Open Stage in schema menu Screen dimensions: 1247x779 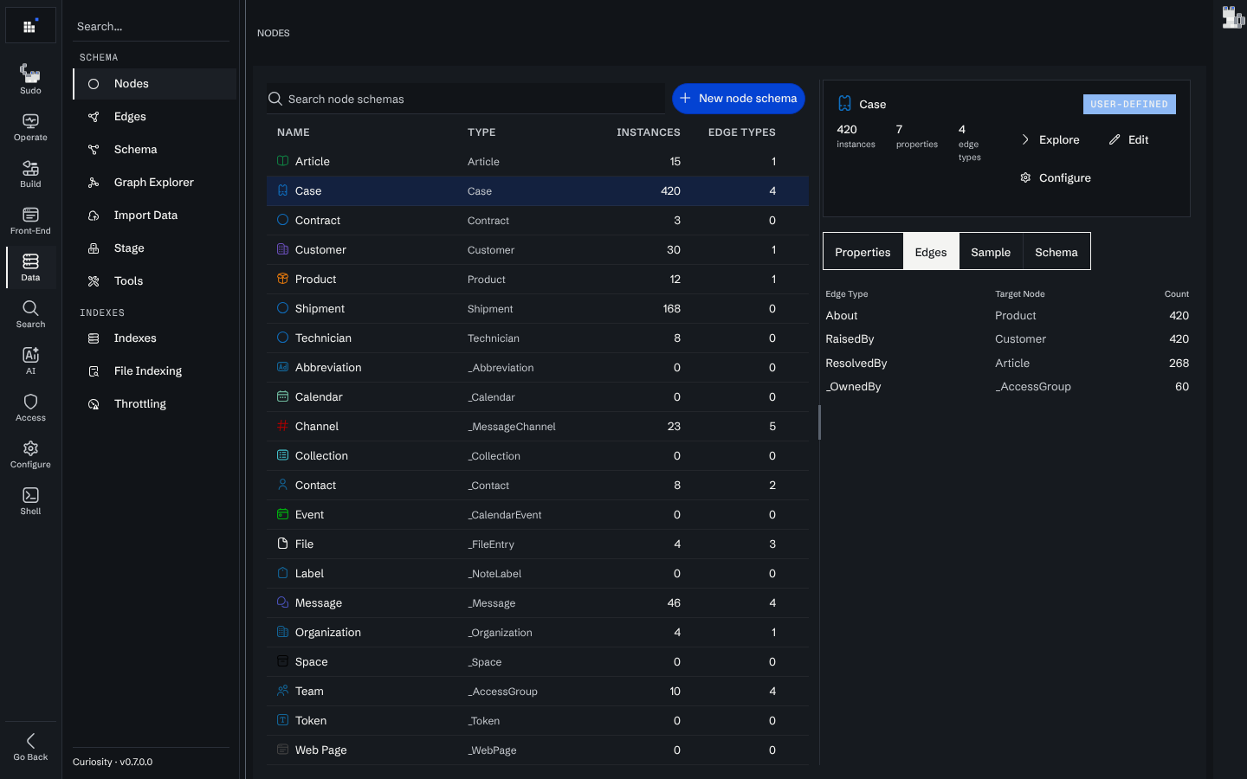coord(154,248)
